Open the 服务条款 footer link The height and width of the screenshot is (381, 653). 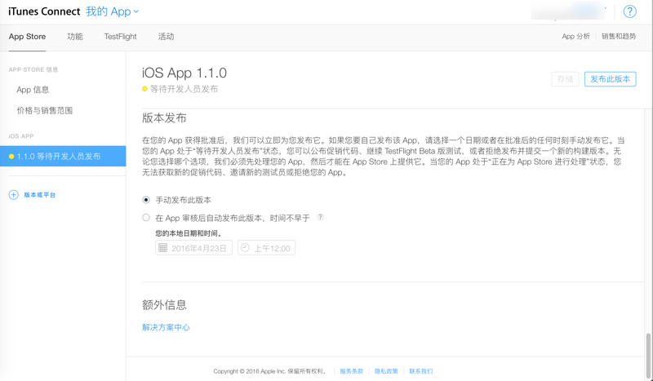click(352, 371)
